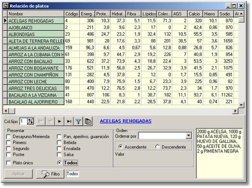This screenshot has height=188, width=252.
Task: Click vertical scrollbar down arrow
Action: coord(241,105)
